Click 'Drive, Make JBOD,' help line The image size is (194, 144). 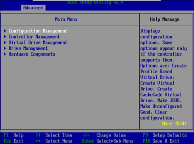tap(161, 100)
